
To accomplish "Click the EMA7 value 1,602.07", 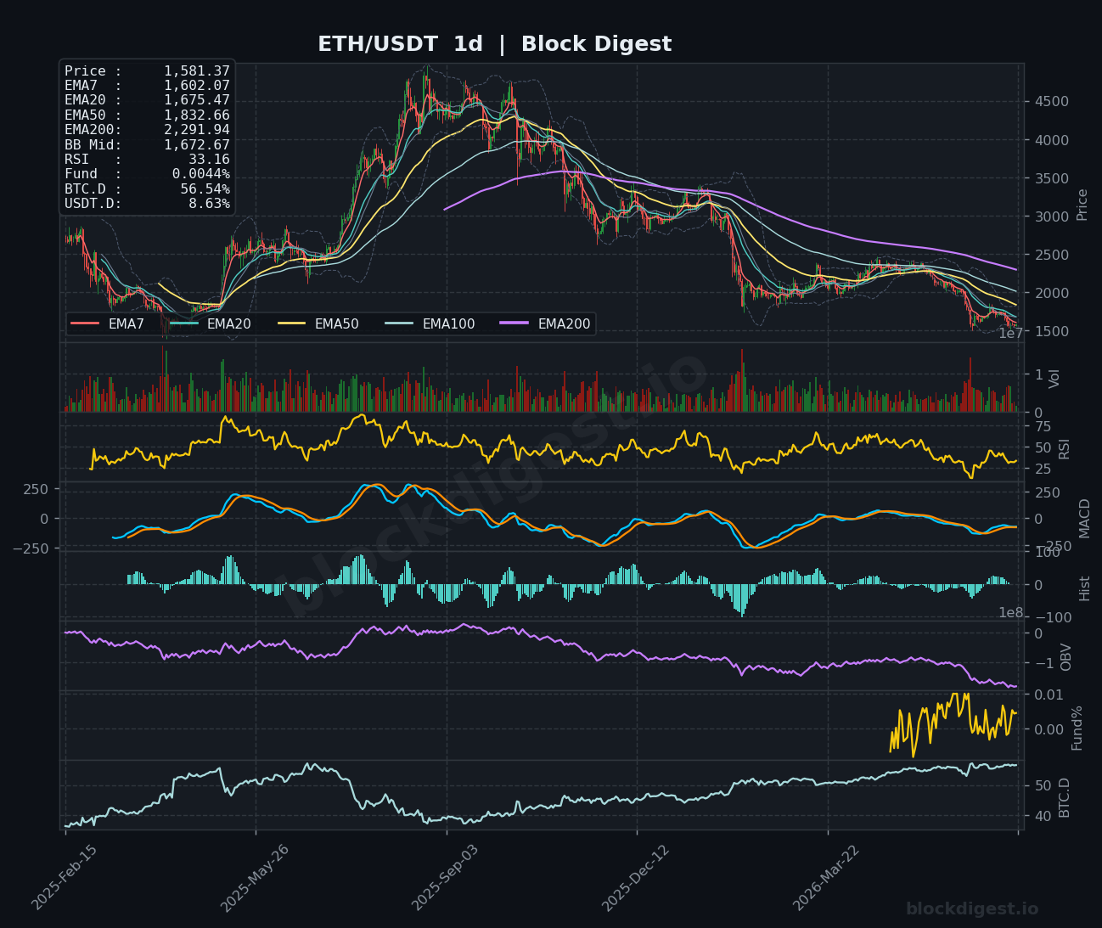I will coord(197,85).
